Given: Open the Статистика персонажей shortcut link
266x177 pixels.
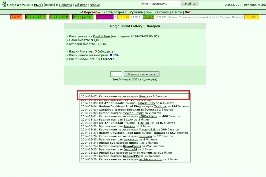Looking at the screenshot, I should 194,17.
